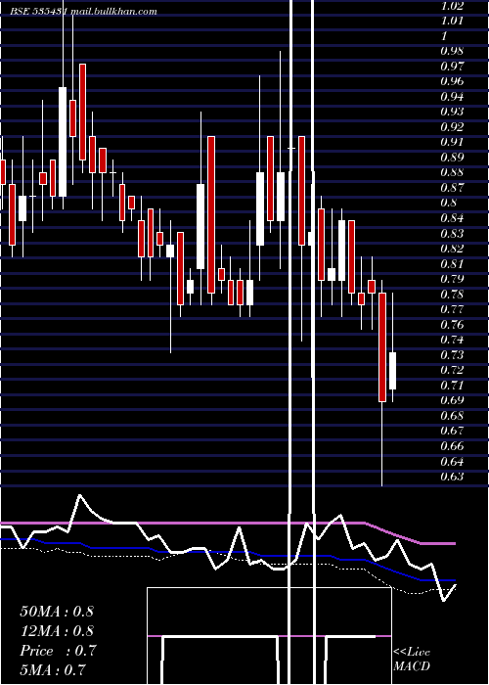
Task: Click the 0.67 price axis label
Action: tap(452, 431)
